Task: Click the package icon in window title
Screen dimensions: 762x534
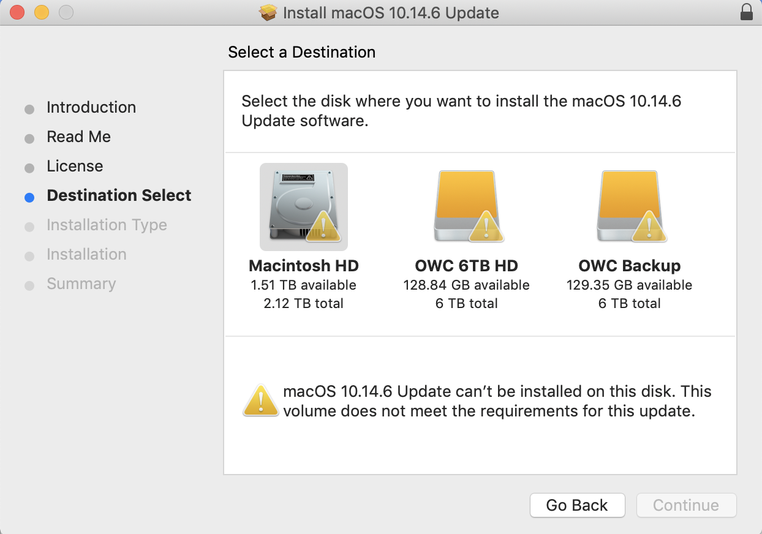Action: click(268, 12)
